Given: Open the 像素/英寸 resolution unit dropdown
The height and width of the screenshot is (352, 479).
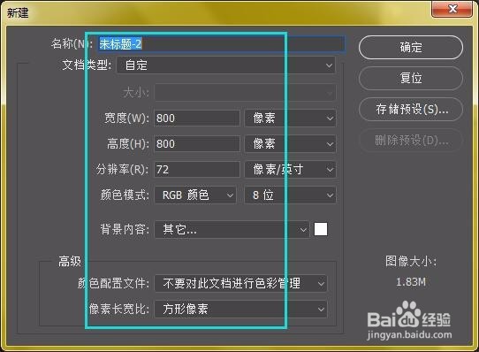Looking at the screenshot, I should pyautogui.click(x=290, y=170).
